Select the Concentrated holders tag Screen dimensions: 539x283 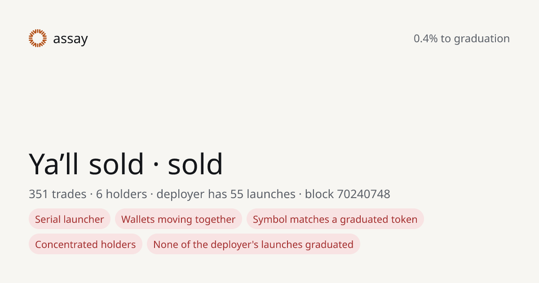click(x=85, y=244)
